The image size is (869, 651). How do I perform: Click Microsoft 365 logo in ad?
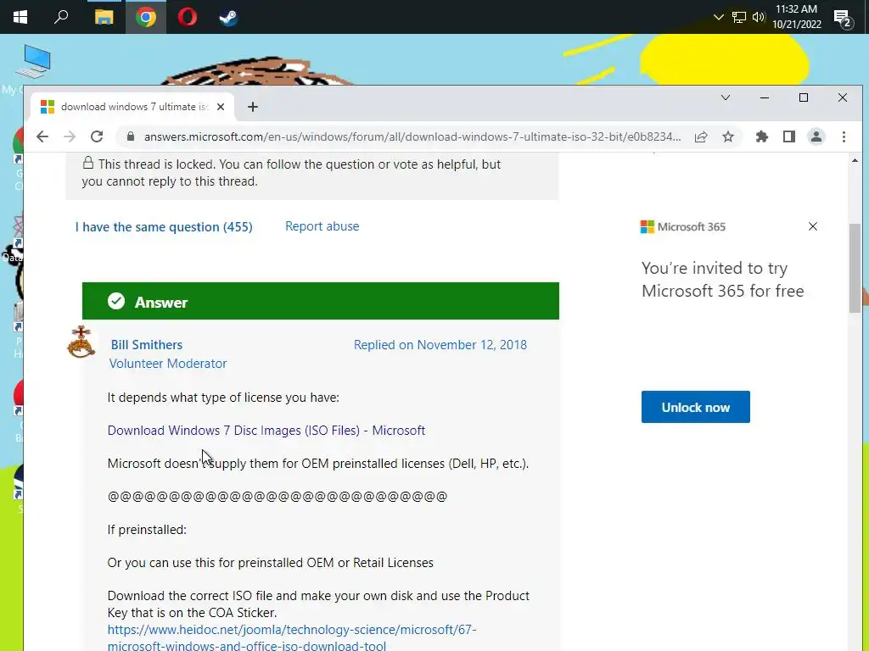[x=683, y=227]
